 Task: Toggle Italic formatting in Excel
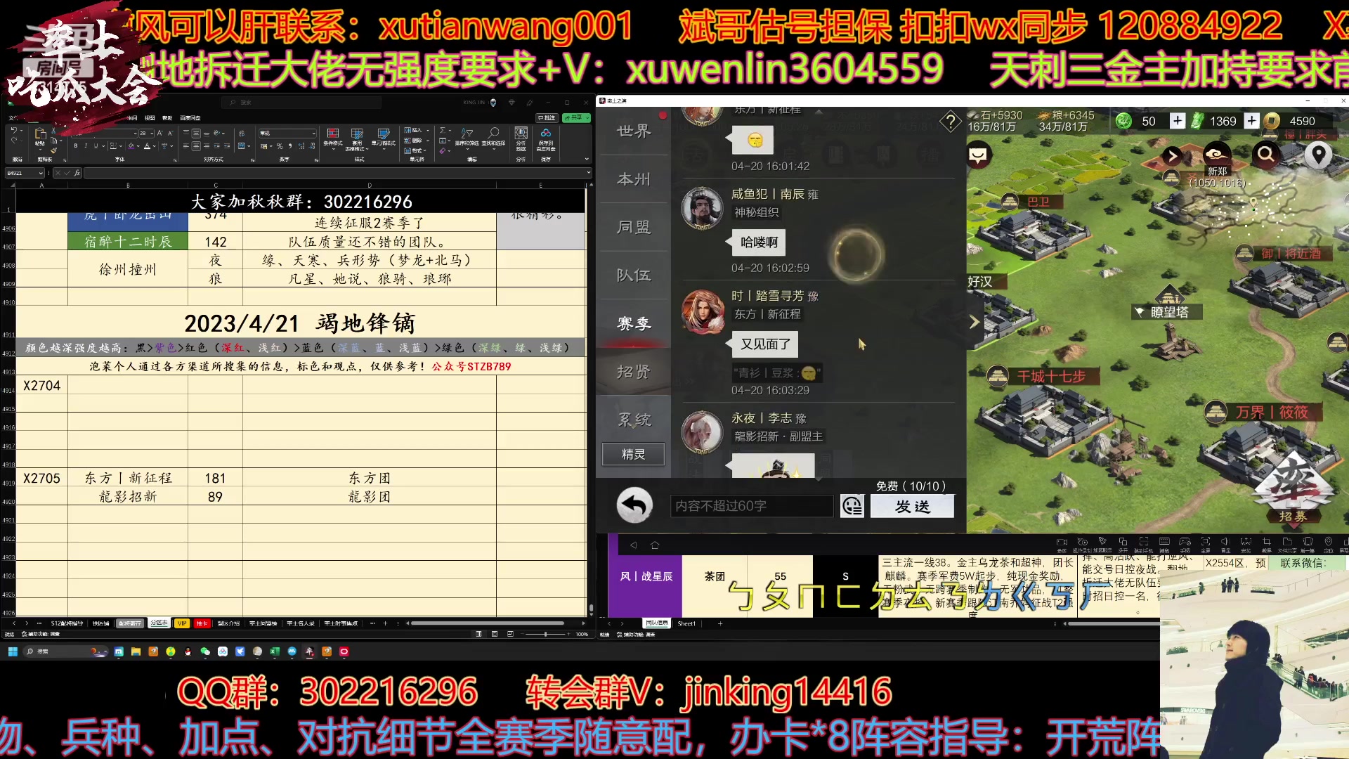click(x=86, y=145)
